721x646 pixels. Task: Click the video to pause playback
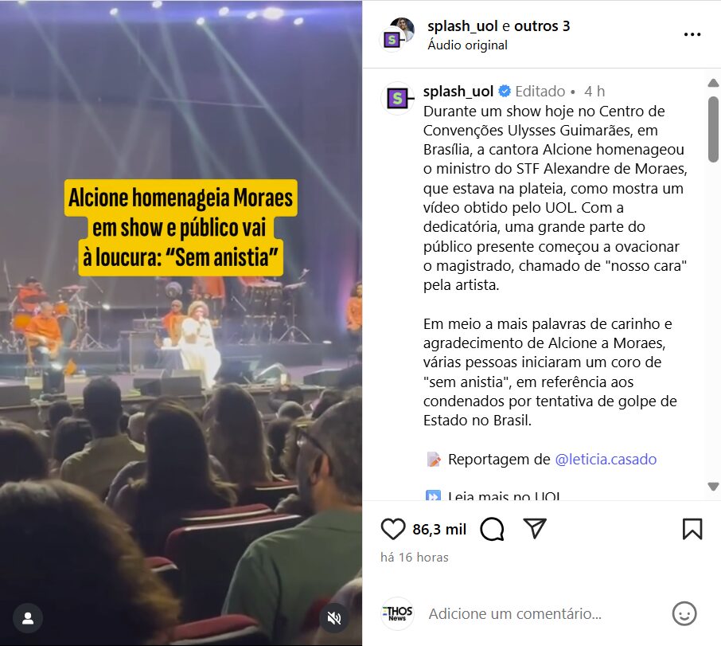181,368
